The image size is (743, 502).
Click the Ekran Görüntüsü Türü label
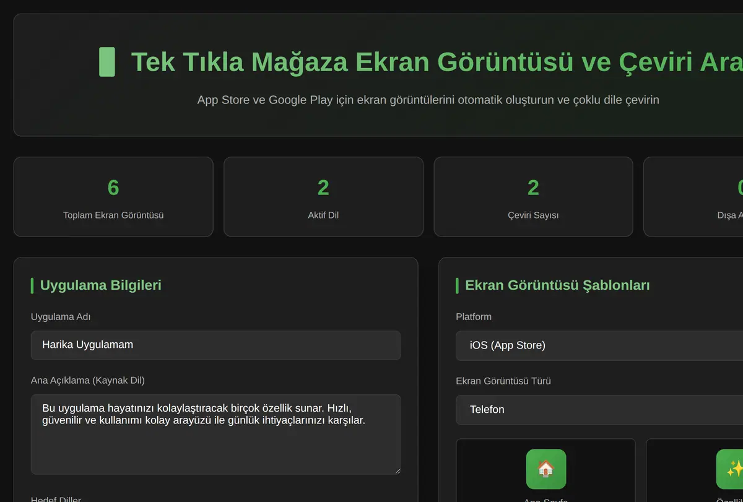(503, 381)
